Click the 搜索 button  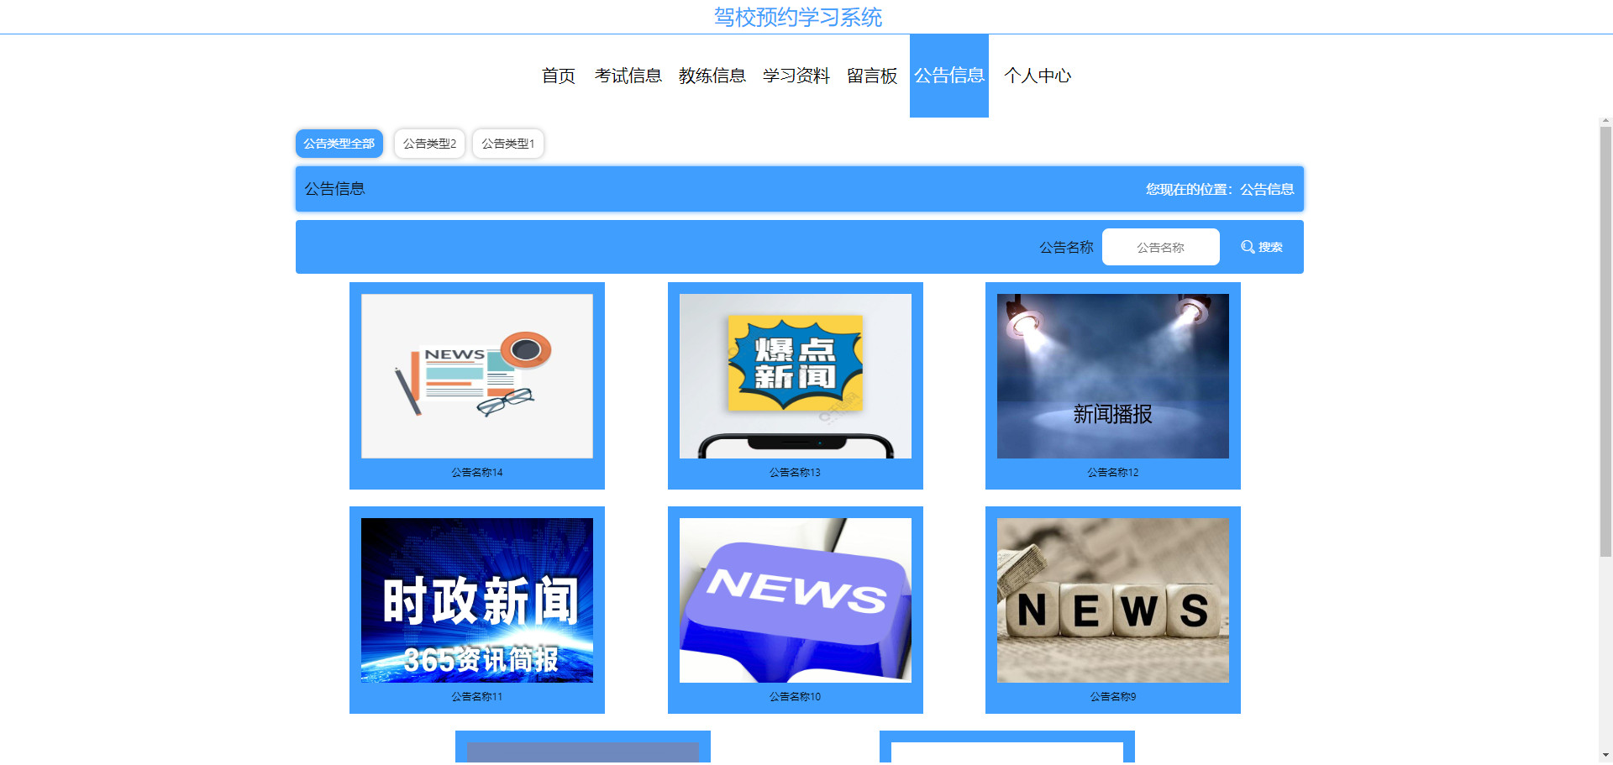(x=1262, y=247)
